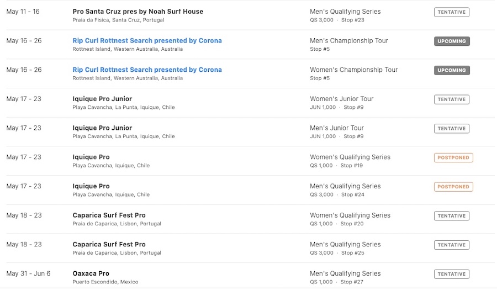Click UPCOMING badge for Women's Championship Tour

click(x=452, y=70)
